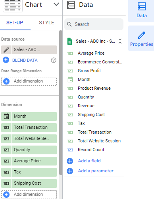Click the 123 type icon on Total Website Se... chip

click(6, 139)
